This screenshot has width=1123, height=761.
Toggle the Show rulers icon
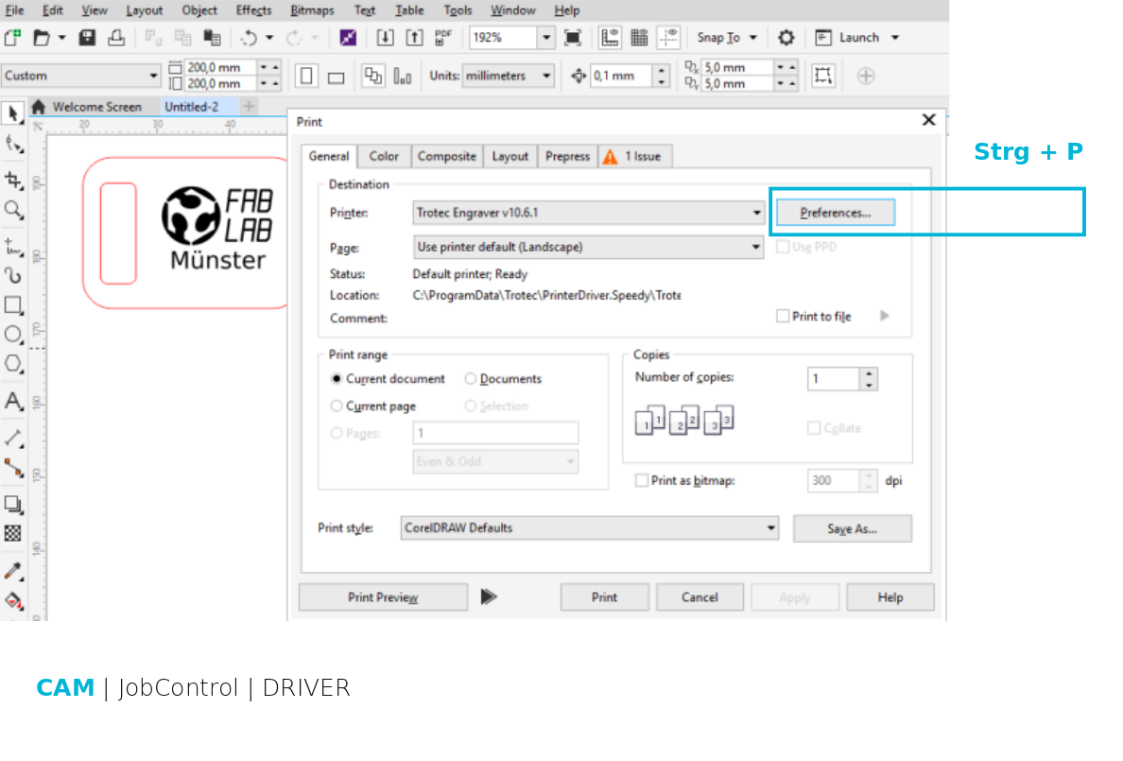[610, 37]
